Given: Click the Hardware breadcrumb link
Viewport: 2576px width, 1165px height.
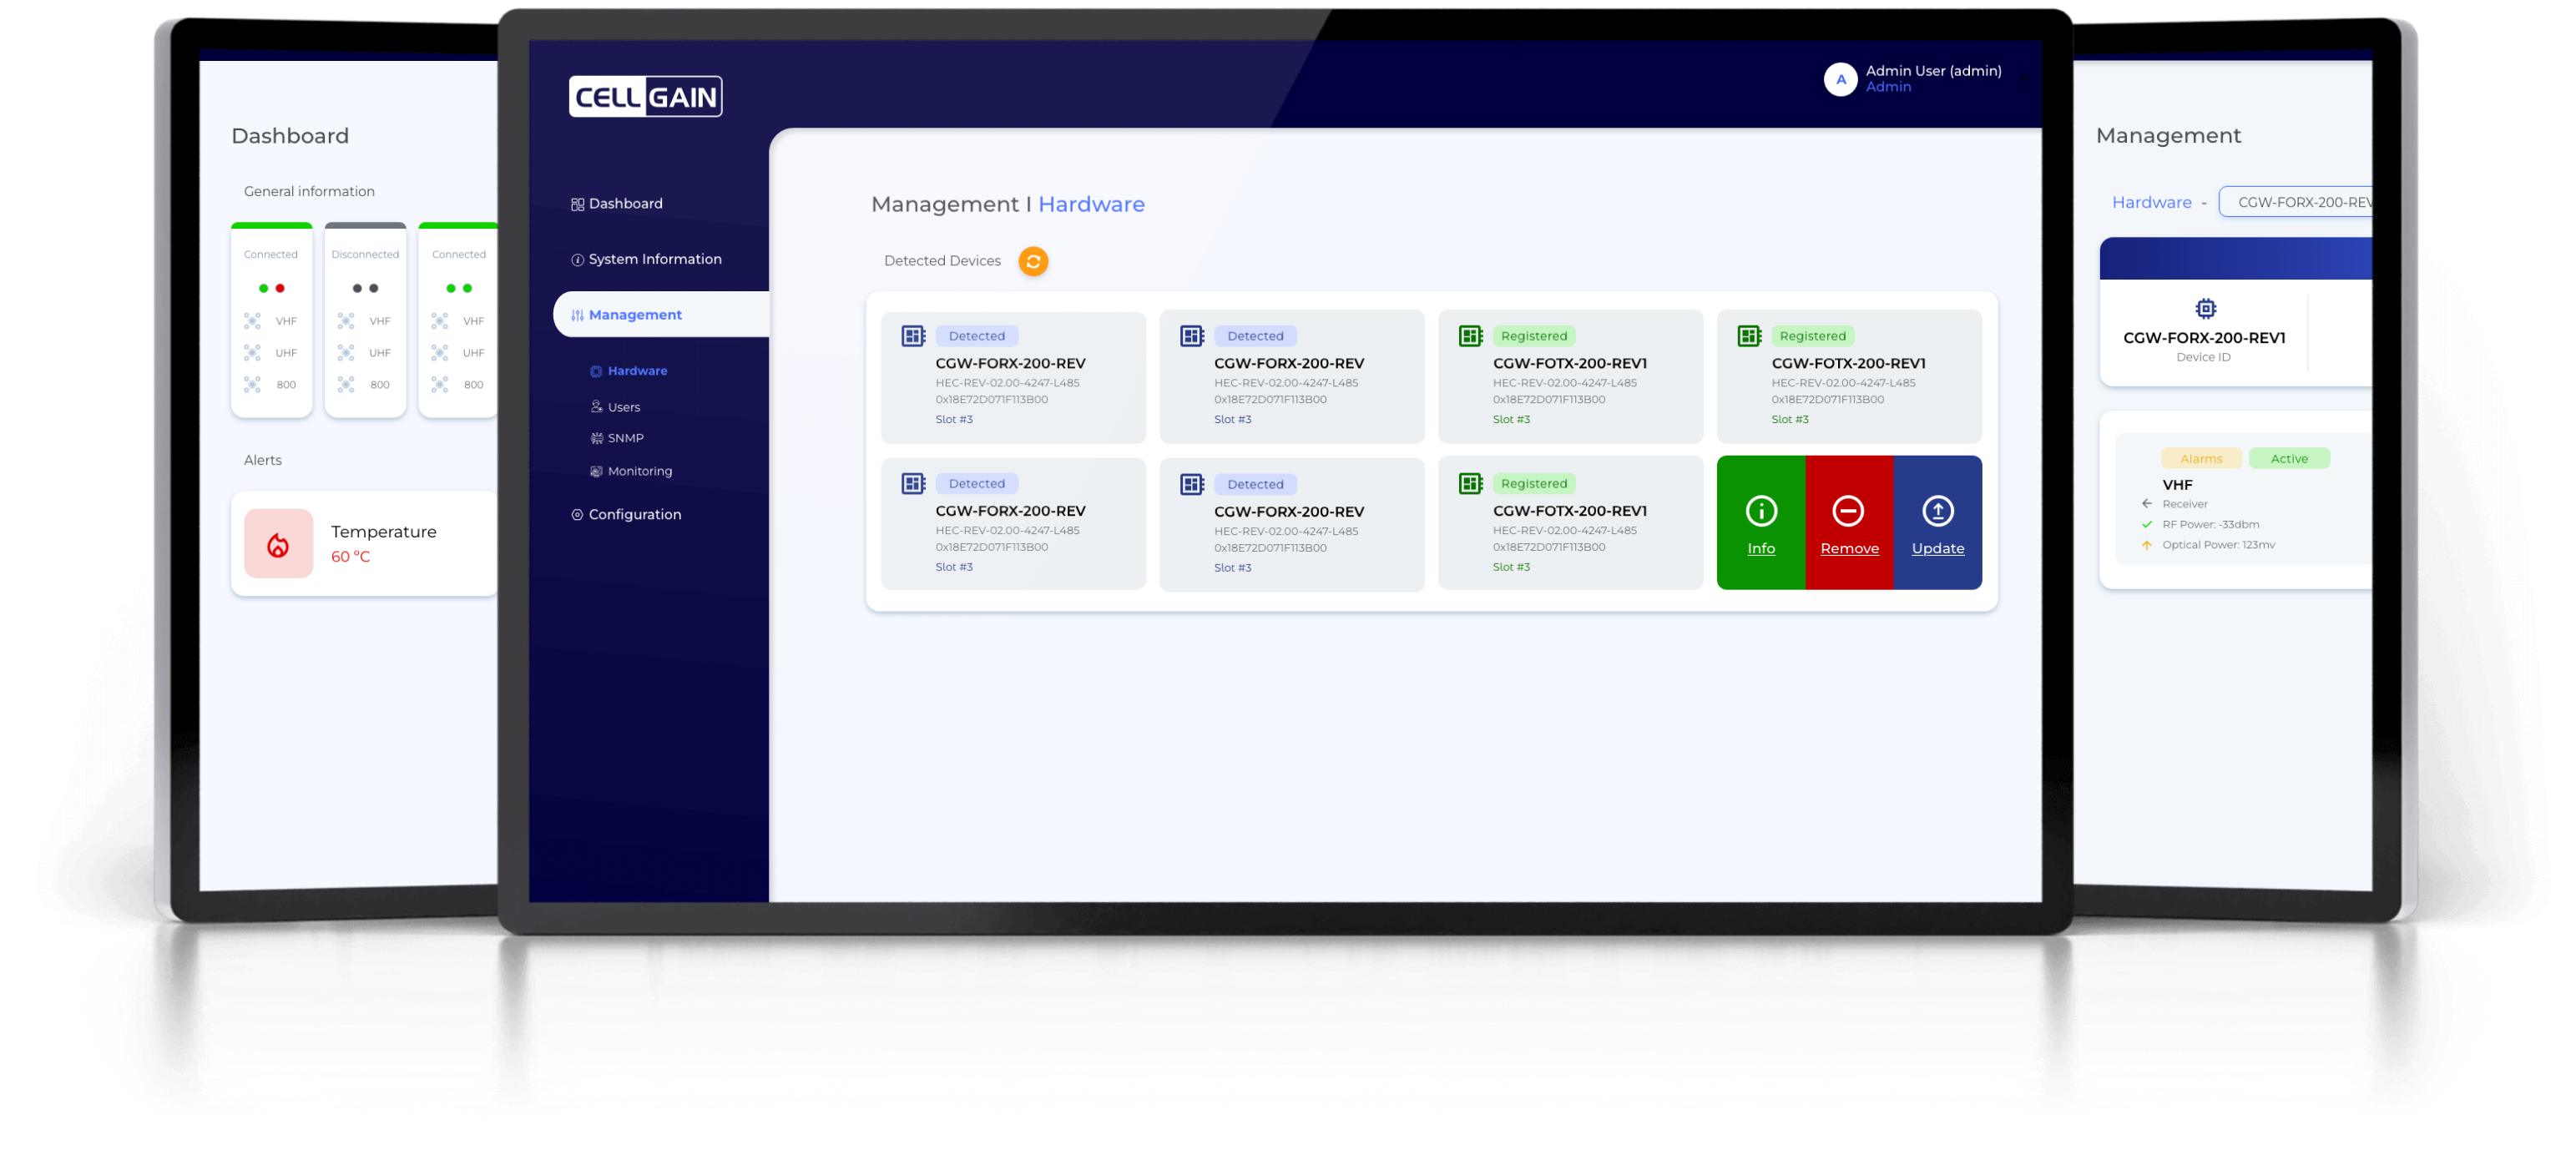Looking at the screenshot, I should 2151,202.
